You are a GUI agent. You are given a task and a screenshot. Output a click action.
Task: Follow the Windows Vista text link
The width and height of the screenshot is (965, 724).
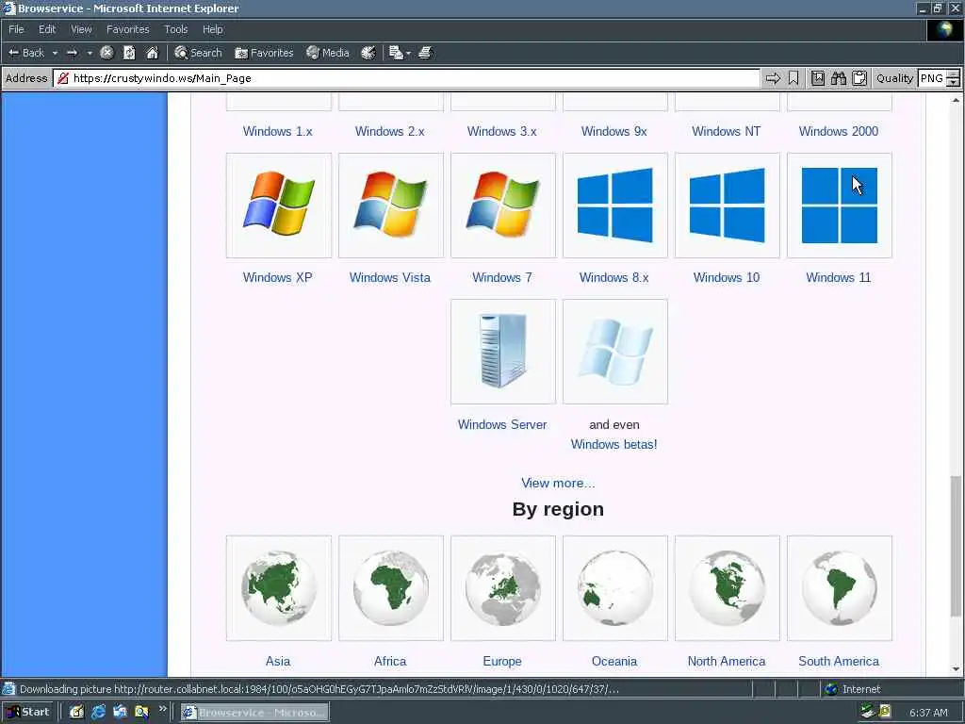pos(389,278)
